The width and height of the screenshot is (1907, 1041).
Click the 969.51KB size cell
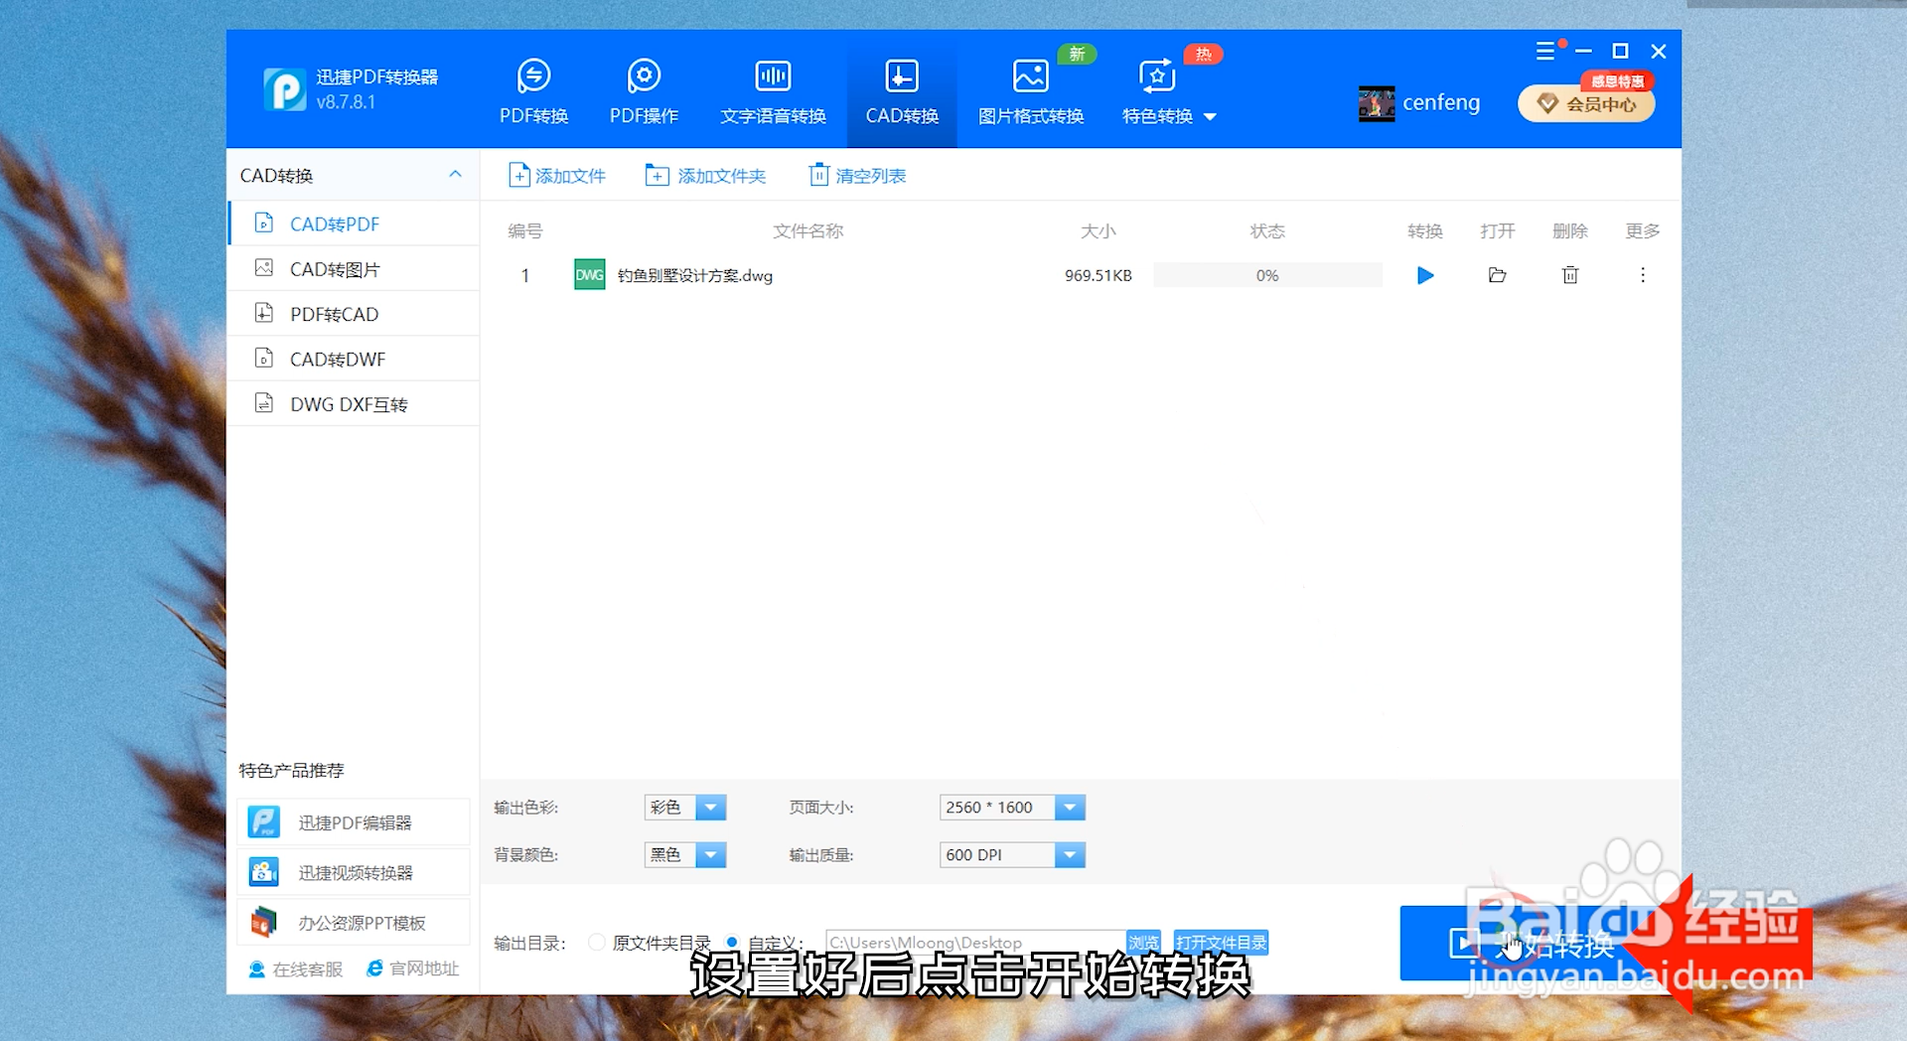point(1099,275)
